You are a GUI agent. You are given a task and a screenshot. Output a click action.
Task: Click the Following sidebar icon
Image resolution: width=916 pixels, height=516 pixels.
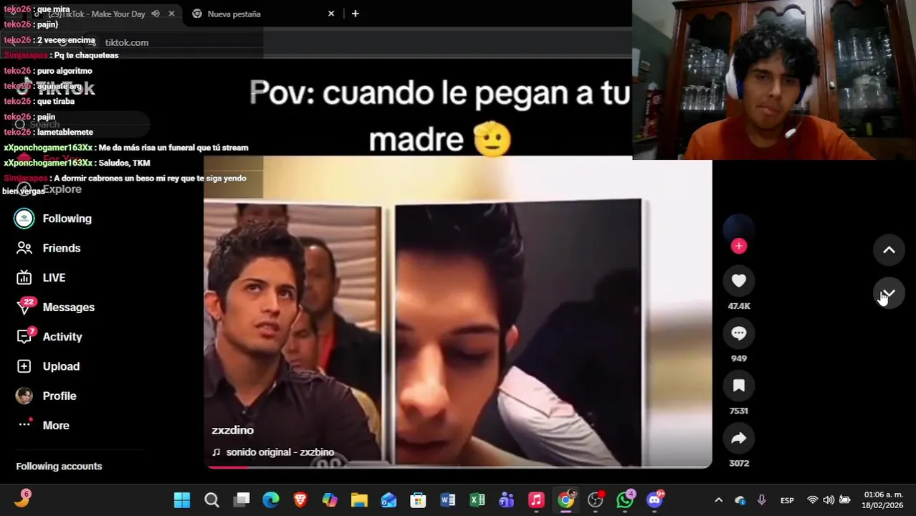pos(24,219)
